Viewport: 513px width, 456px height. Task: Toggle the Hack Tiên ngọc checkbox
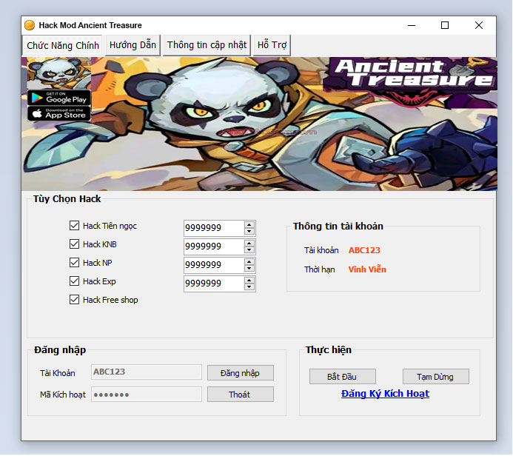pos(74,225)
